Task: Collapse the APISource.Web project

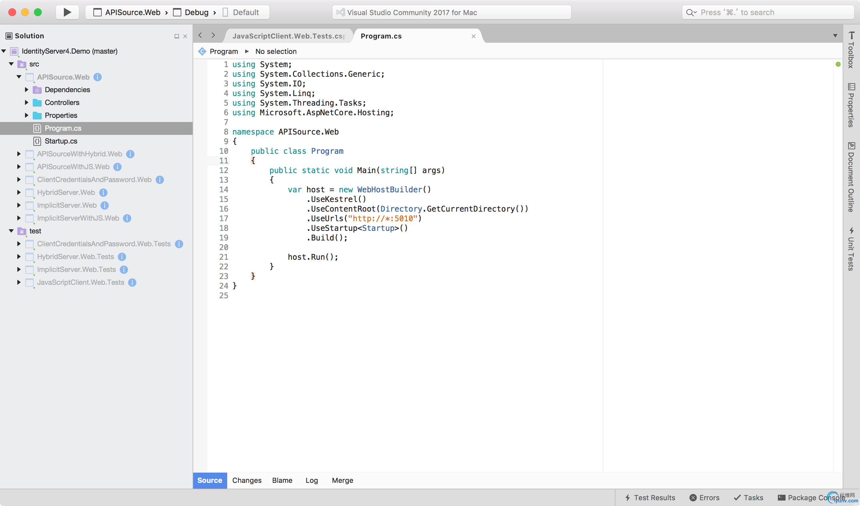Action: (x=19, y=77)
